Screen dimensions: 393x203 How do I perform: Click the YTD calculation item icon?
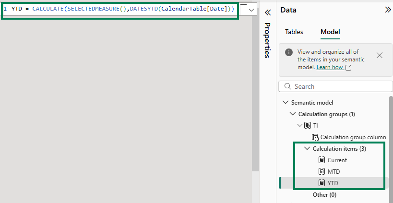coord(322,183)
